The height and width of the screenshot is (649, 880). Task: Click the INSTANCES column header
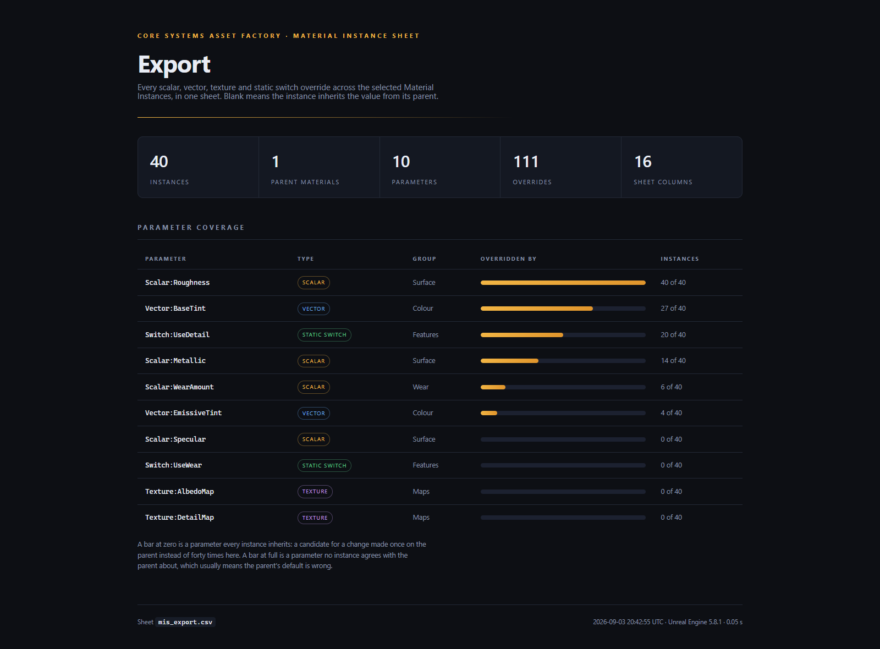click(x=680, y=259)
